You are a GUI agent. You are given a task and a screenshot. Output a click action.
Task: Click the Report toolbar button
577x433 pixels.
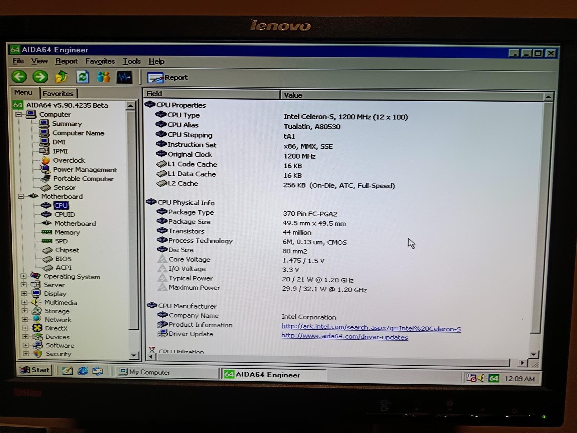point(168,77)
